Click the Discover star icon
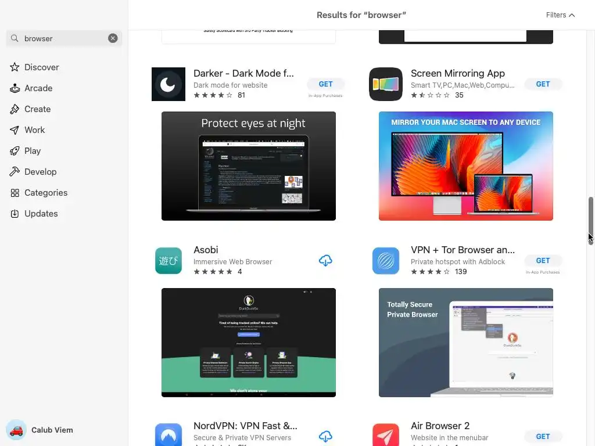The height and width of the screenshot is (446, 595). 15,67
